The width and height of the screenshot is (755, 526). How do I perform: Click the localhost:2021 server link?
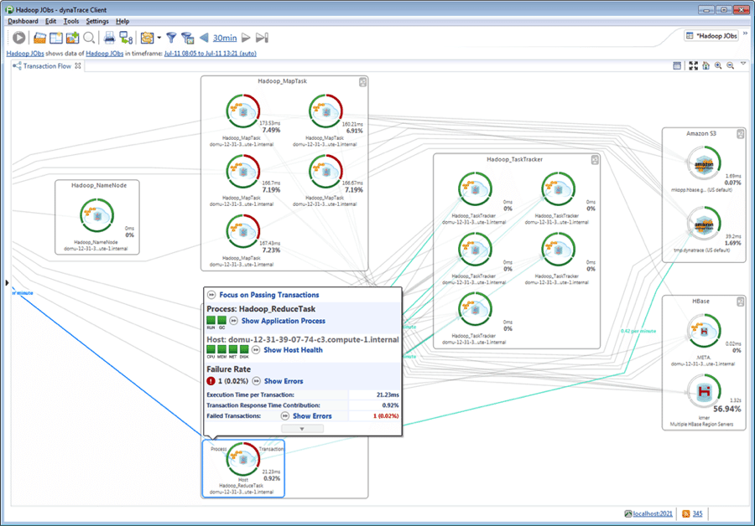(653, 513)
